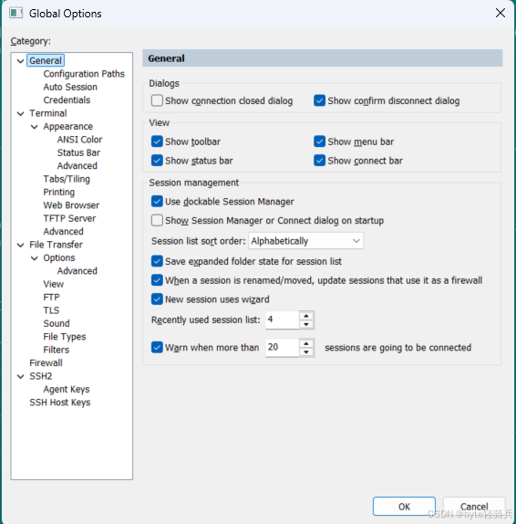Select ANSI Color category
Viewport: 516px width, 524px height.
click(79, 140)
